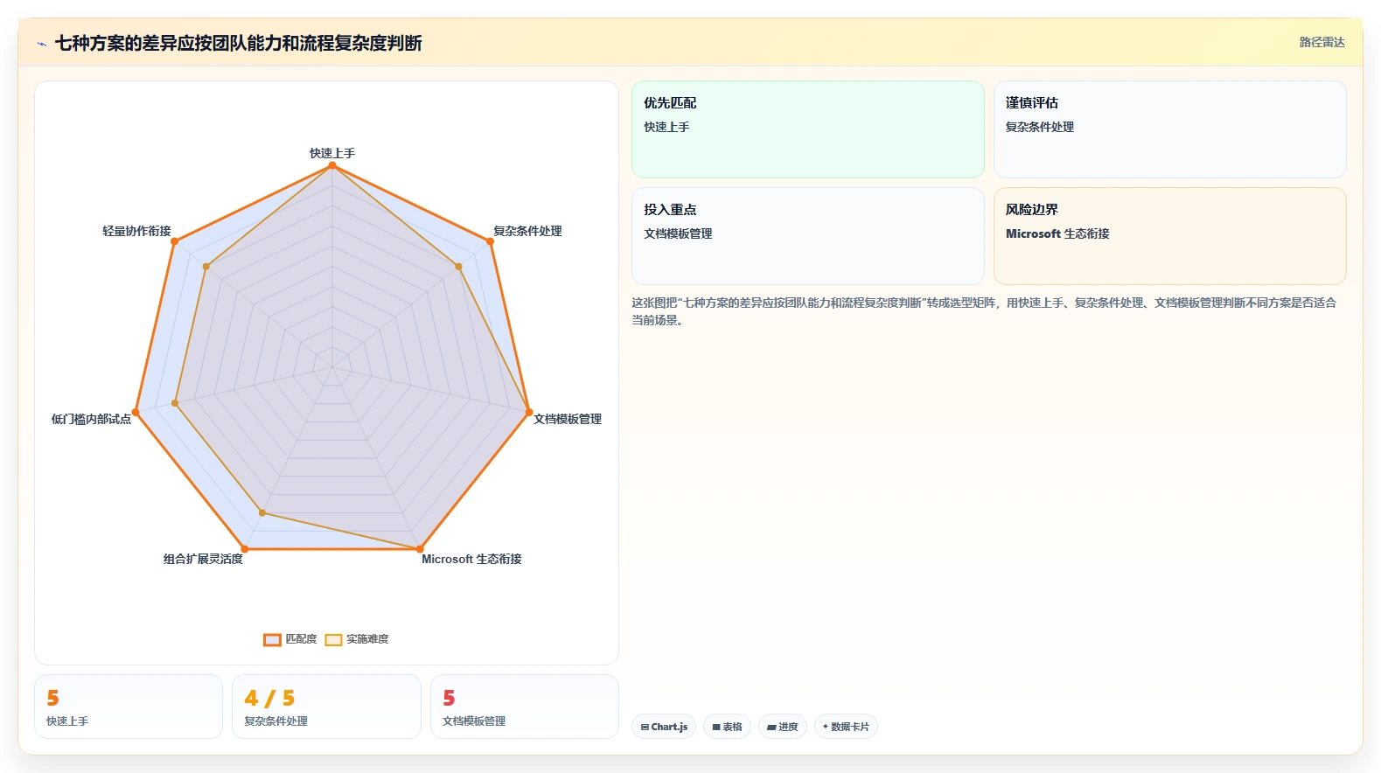Select the 进度 tag chip
This screenshot has height=773, width=1381.
782,727
